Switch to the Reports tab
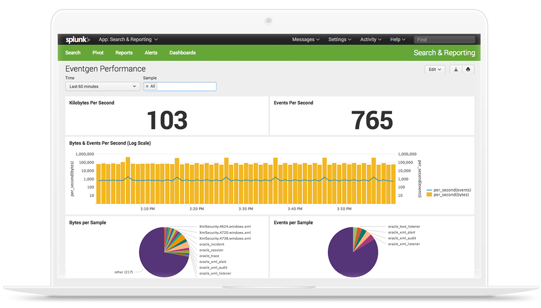 (124, 53)
